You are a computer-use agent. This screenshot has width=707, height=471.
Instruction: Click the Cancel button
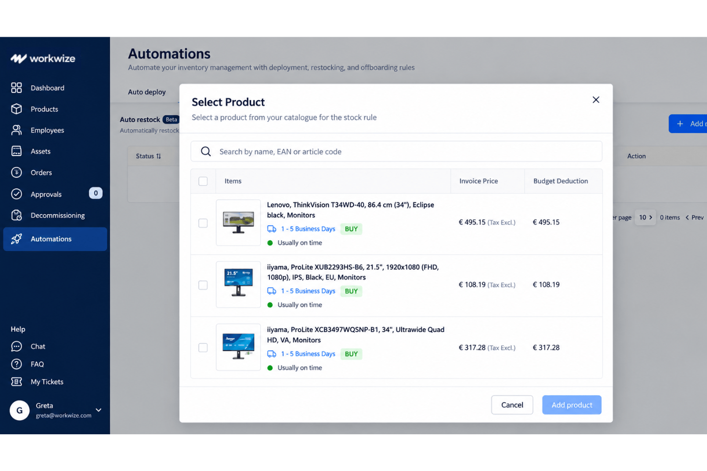click(512, 405)
